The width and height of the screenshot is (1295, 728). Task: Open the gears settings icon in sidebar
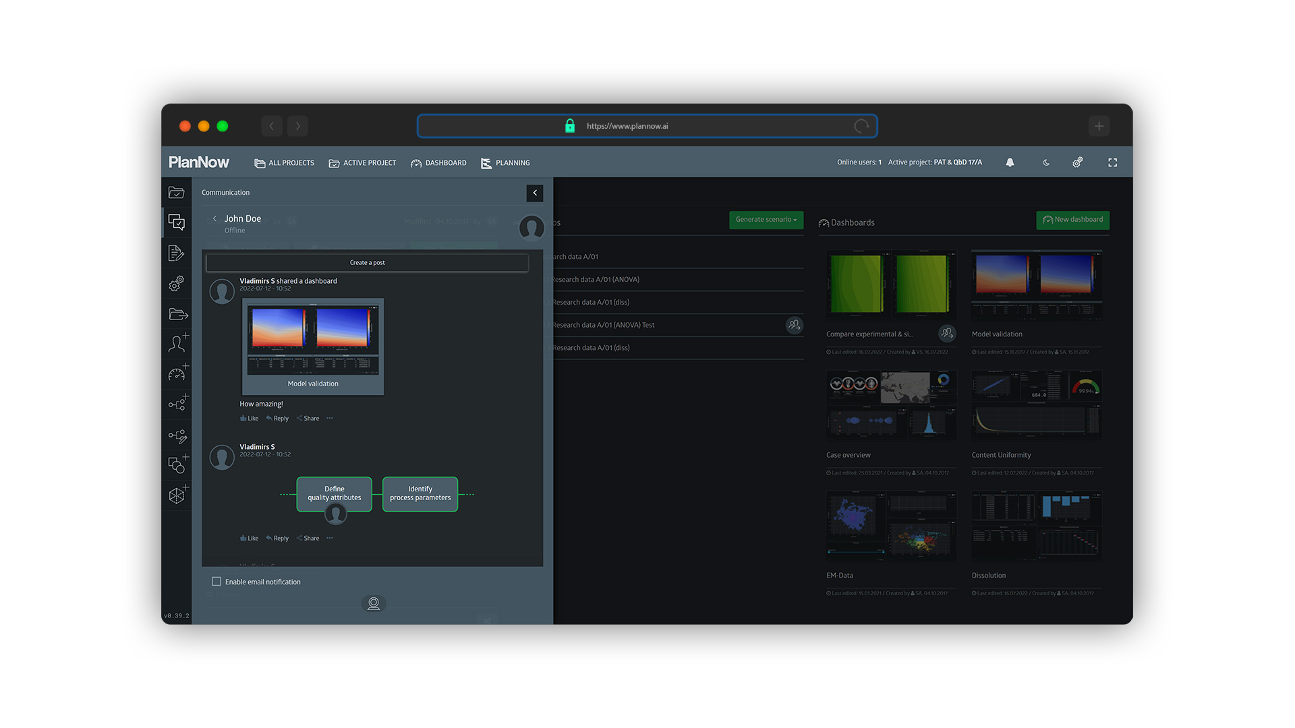click(x=177, y=283)
